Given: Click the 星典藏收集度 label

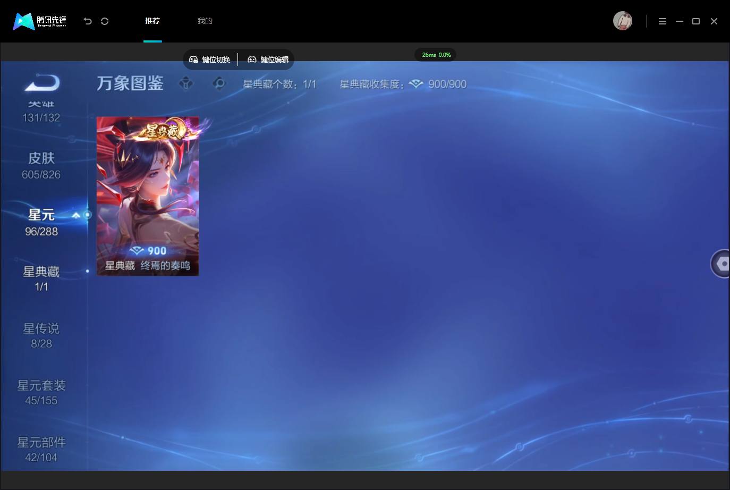Looking at the screenshot, I should click(x=372, y=84).
